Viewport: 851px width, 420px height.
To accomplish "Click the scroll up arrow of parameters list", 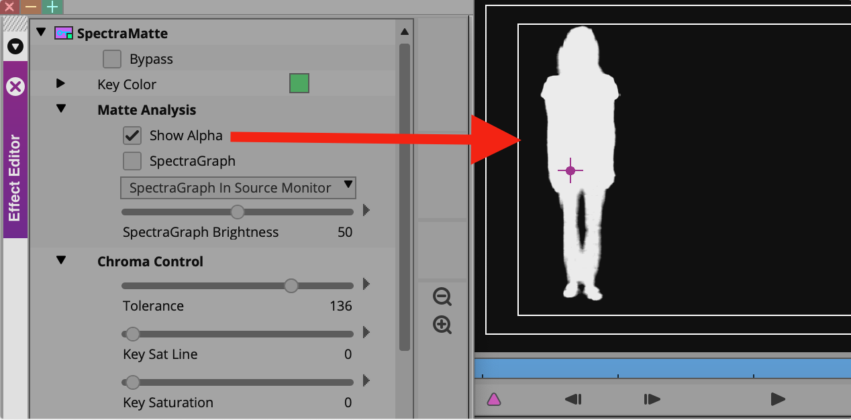I will click(404, 32).
